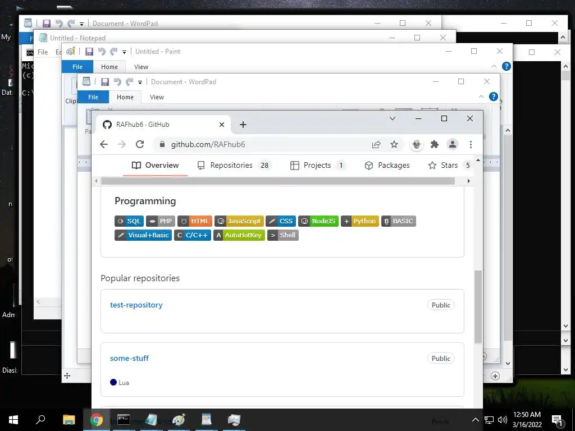Collapse the Paint ribbon chevron
The height and width of the screenshot is (431, 575).
(x=494, y=66)
